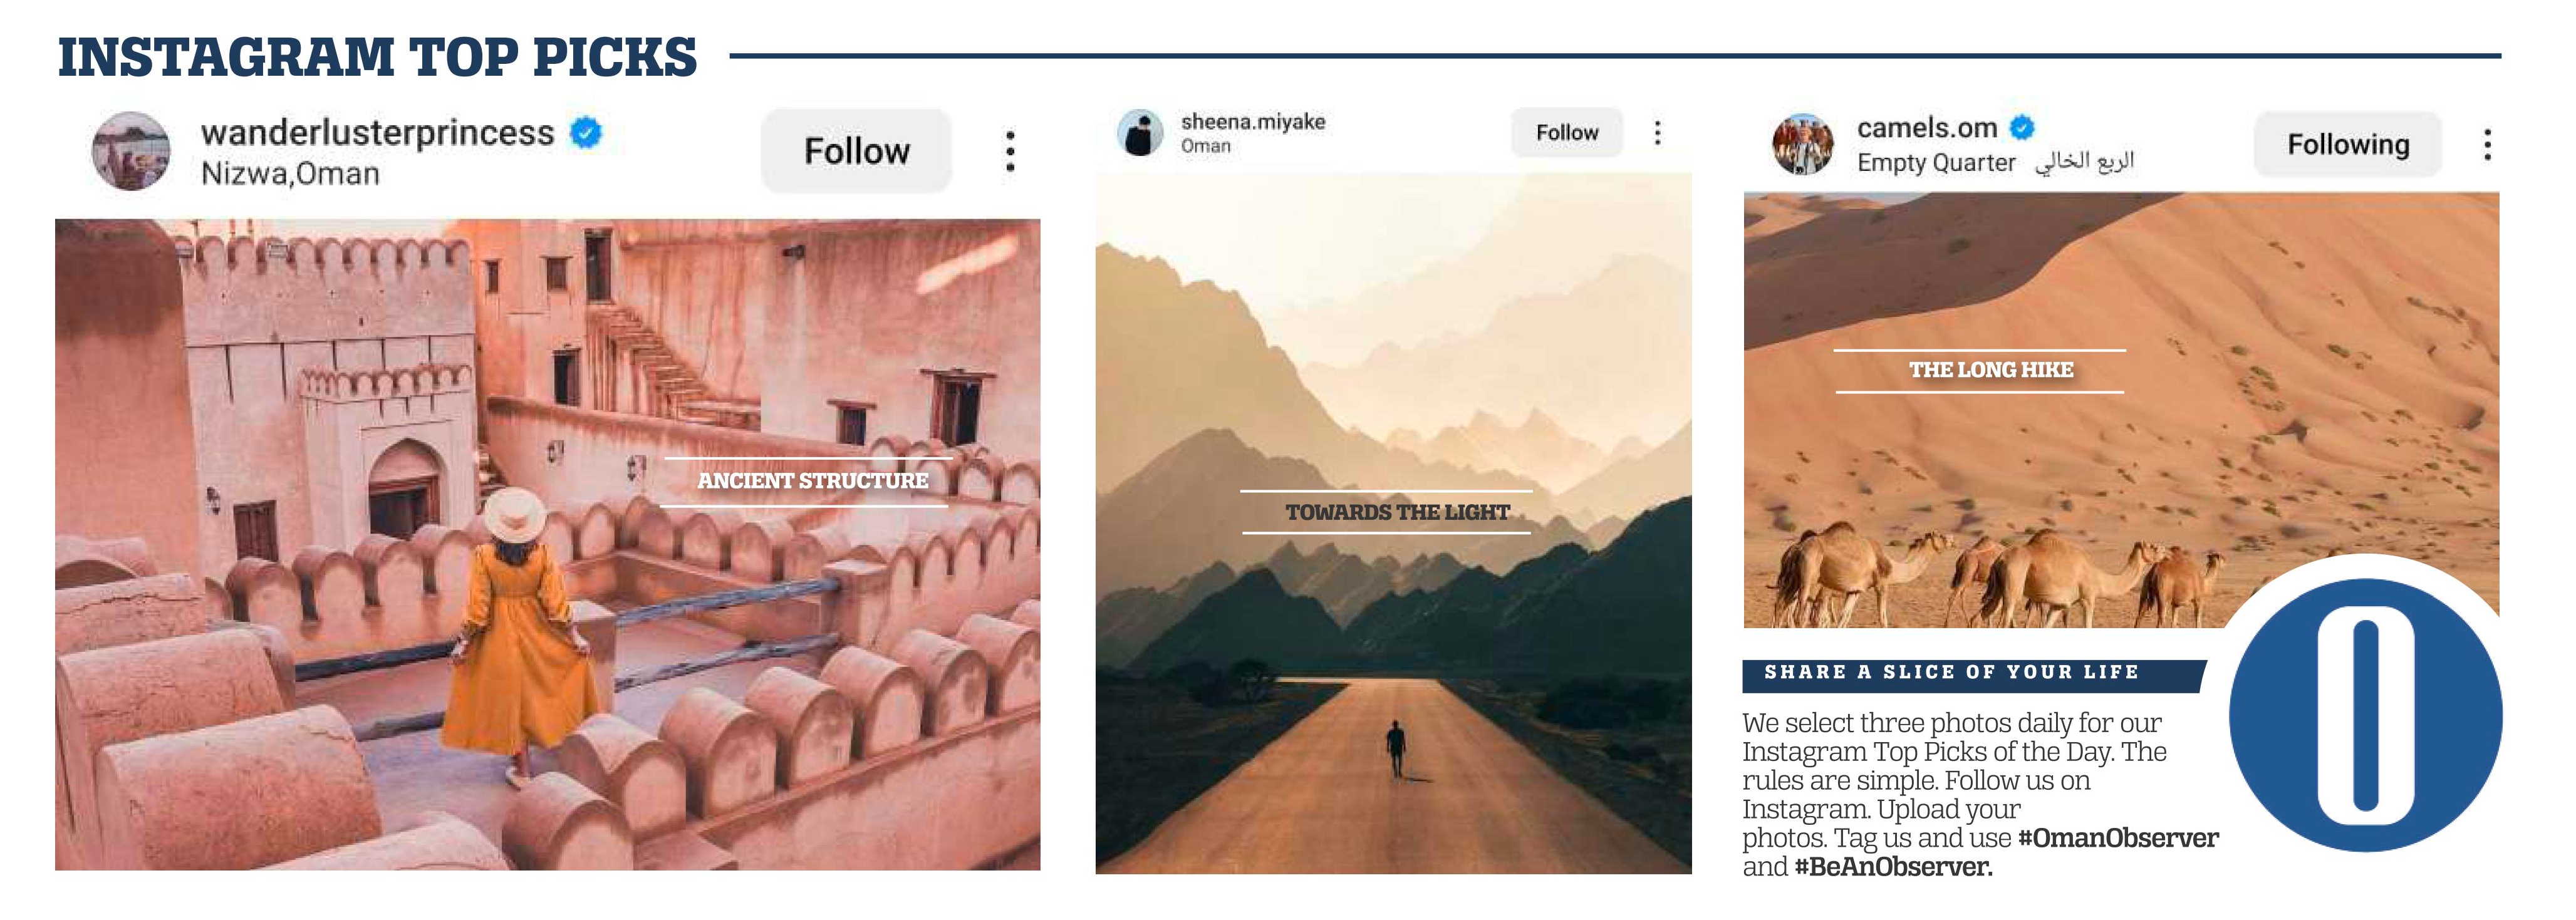Open sheena.miyake username link

point(1253,122)
